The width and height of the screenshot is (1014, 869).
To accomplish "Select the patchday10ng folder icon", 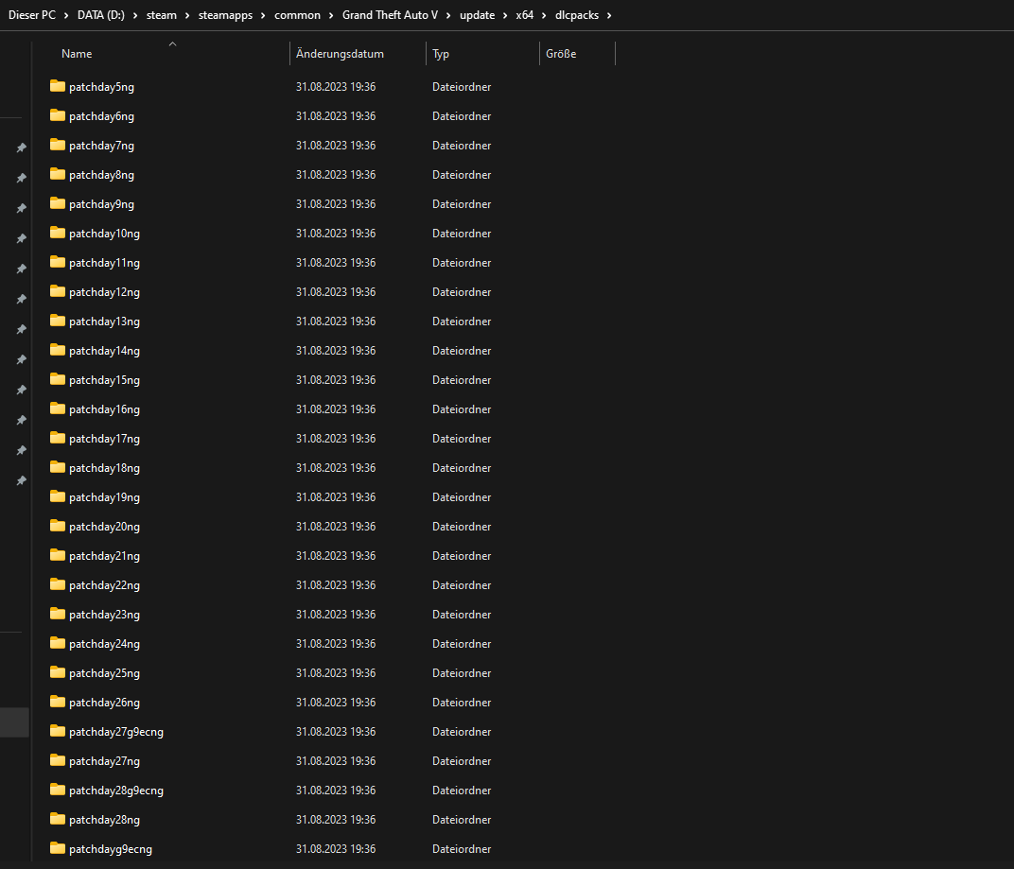I will [58, 233].
